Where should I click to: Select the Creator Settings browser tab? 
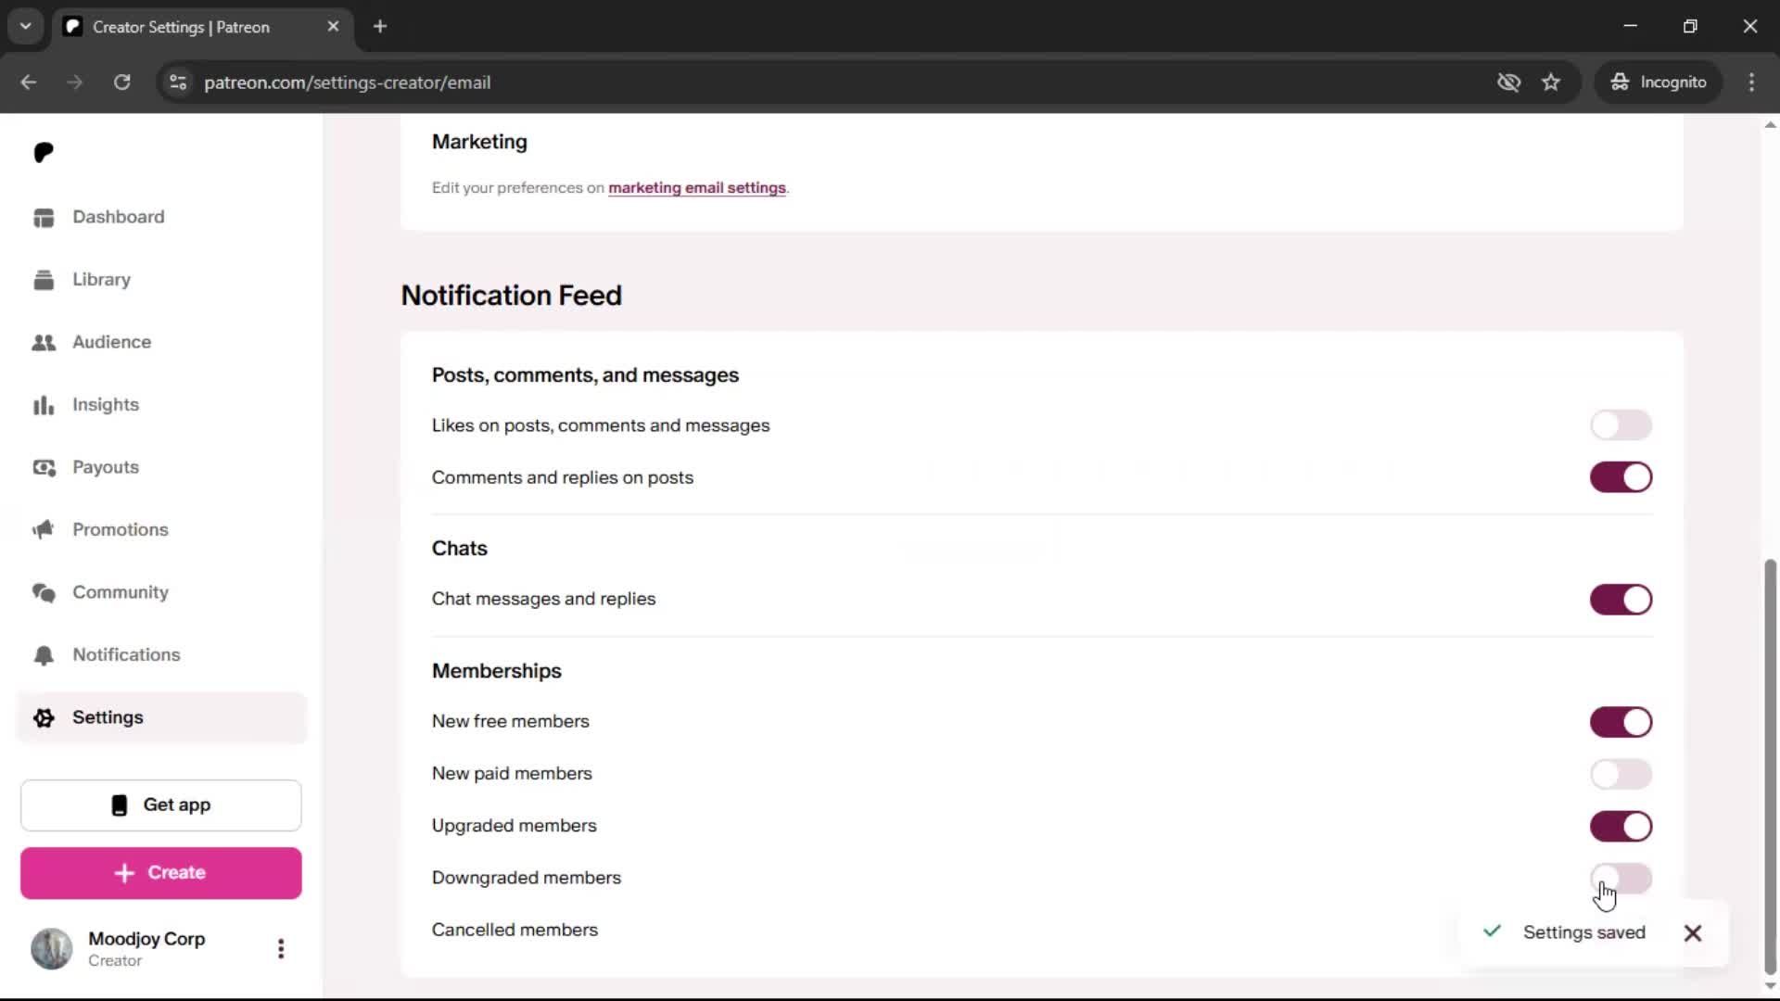coord(202,27)
